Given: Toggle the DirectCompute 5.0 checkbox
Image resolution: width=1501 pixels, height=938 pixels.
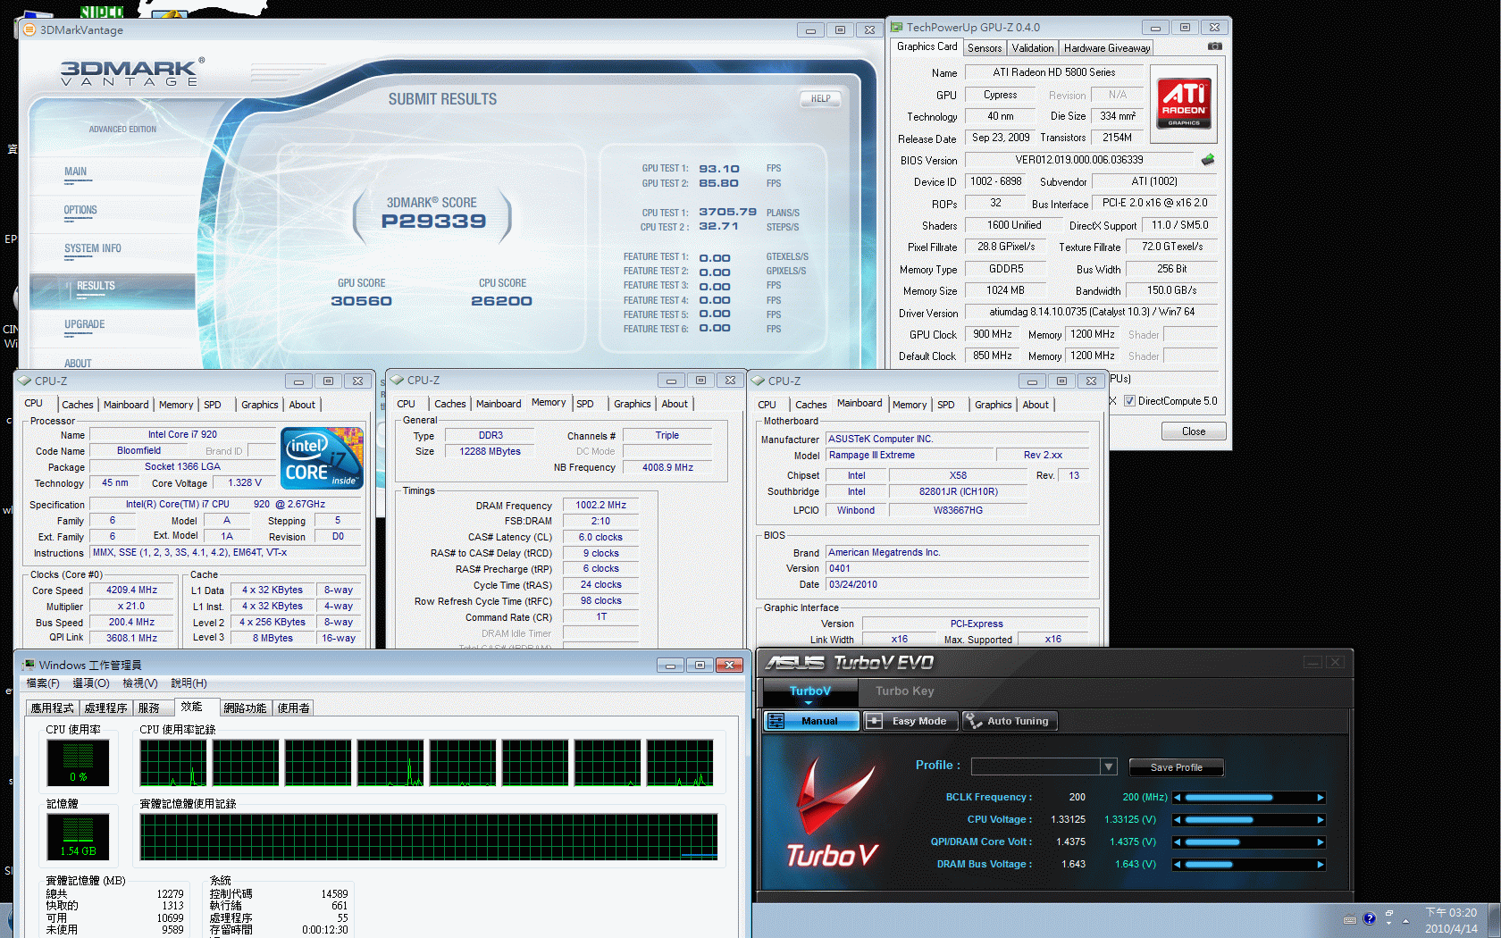Looking at the screenshot, I should click(x=1129, y=401).
